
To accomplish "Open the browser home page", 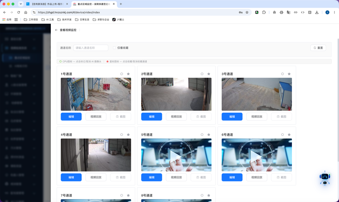I will pyautogui.click(x=26, y=12).
